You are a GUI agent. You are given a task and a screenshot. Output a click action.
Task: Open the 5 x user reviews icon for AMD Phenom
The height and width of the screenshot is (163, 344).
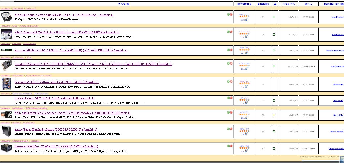pos(246,37)
